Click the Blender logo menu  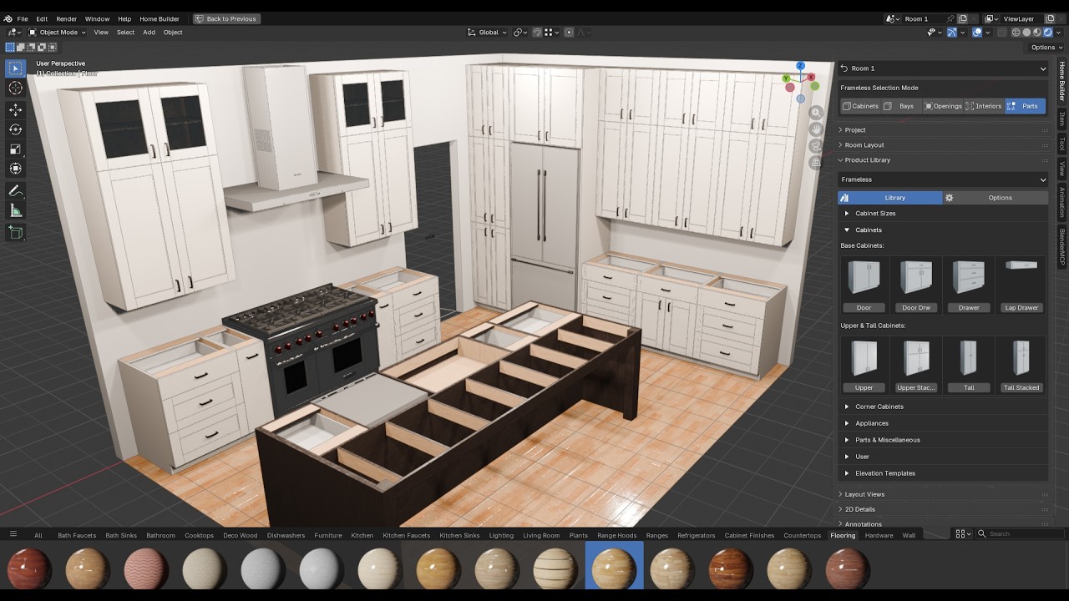[x=8, y=18]
